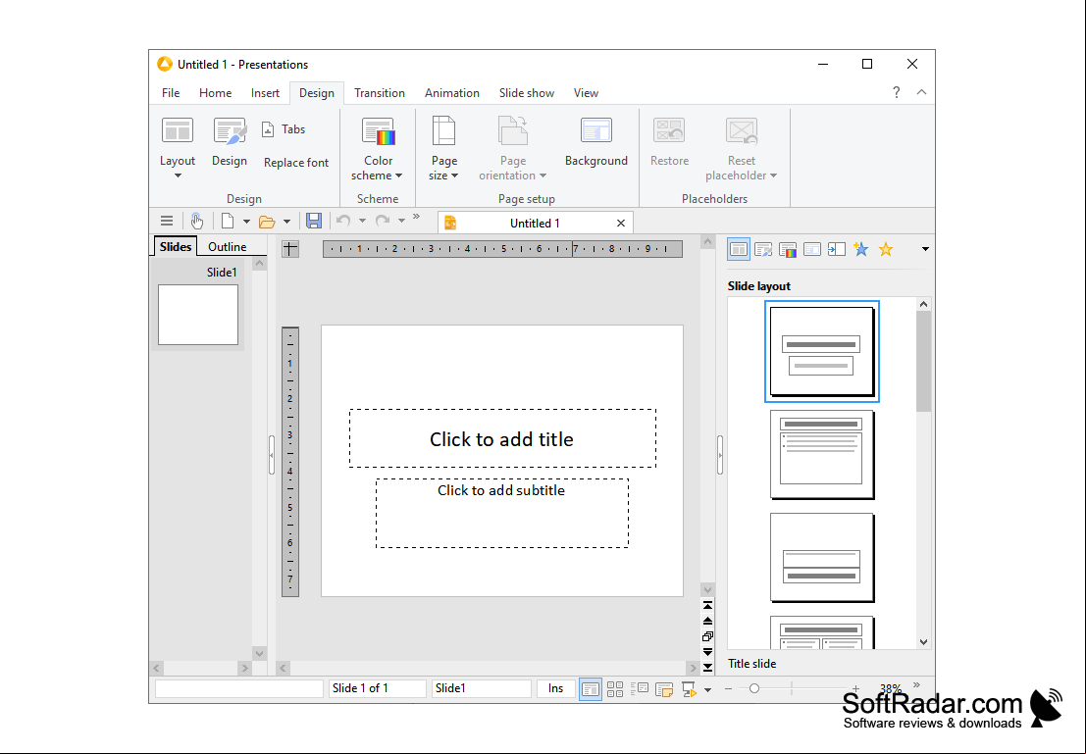Open slide show options dropdown in status bar
1086x754 pixels.
click(707, 689)
